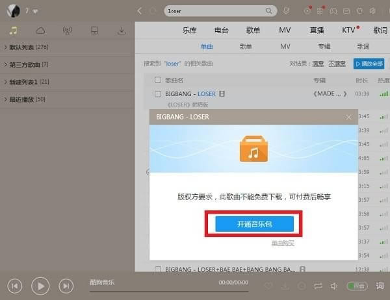Click the 开通音乐包 button
The width and height of the screenshot is (390, 300).
tap(255, 223)
